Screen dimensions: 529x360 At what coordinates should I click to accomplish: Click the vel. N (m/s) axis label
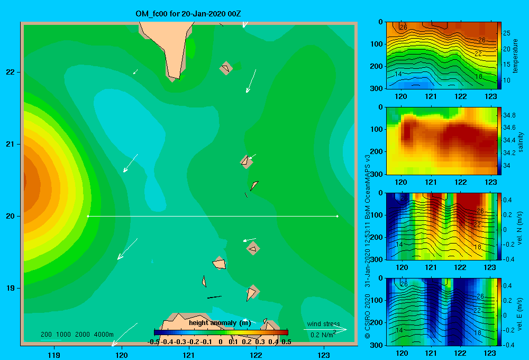[x=519, y=228]
